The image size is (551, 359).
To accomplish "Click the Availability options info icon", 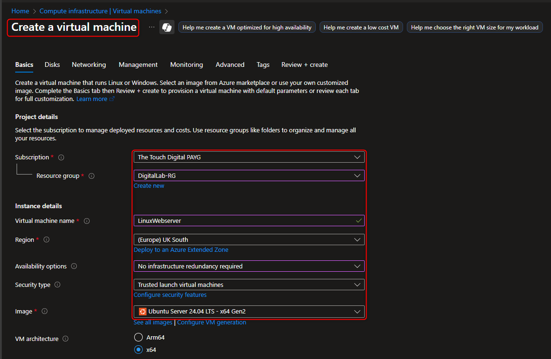I will coord(73,266).
